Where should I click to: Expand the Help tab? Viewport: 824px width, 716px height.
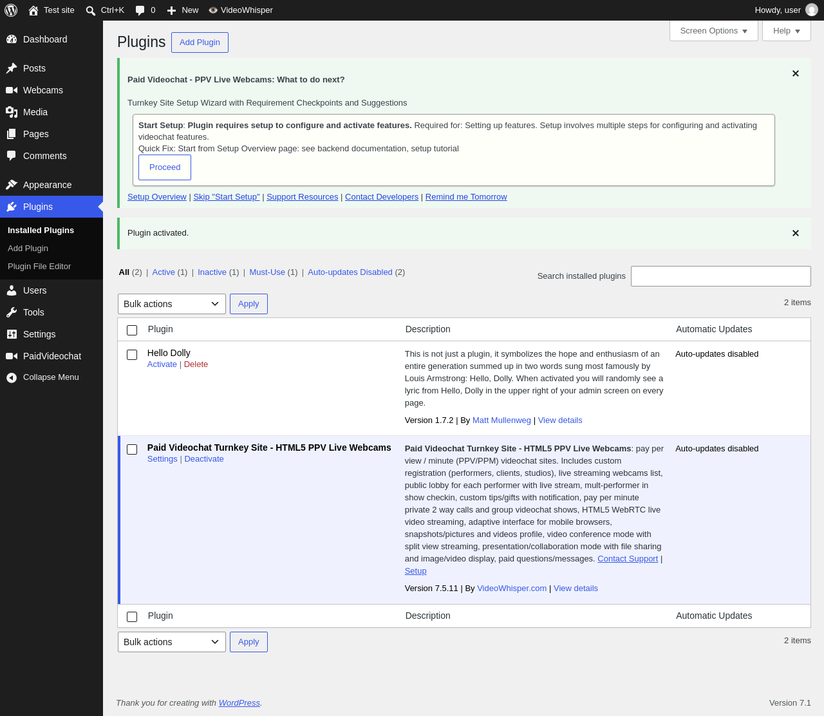[x=787, y=31]
